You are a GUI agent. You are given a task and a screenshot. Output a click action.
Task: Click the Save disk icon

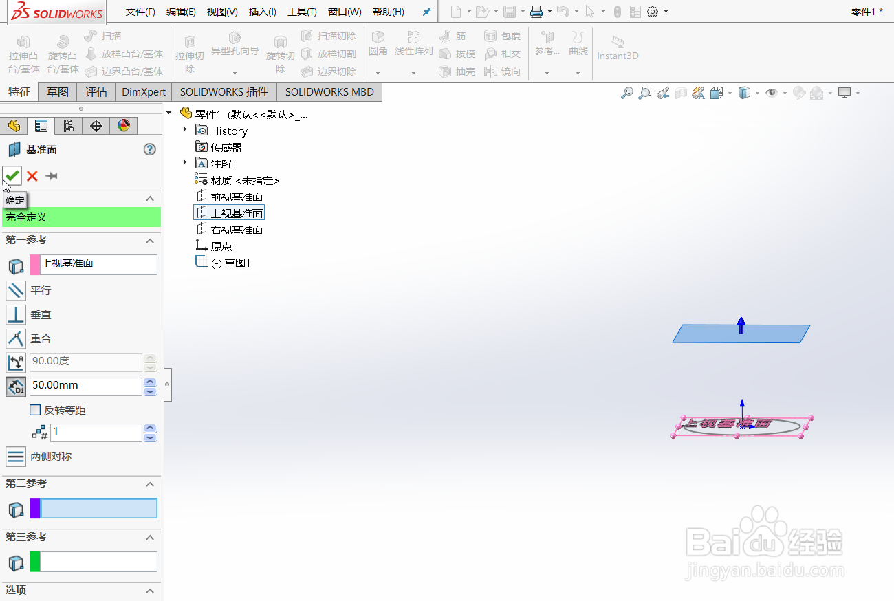point(510,12)
